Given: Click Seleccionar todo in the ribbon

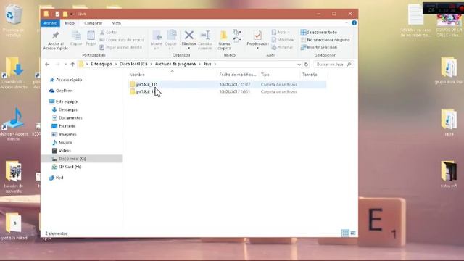Looking at the screenshot, I should click(319, 32).
